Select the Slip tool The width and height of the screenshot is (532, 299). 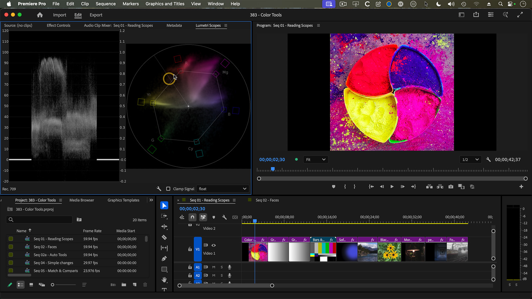coord(164,248)
